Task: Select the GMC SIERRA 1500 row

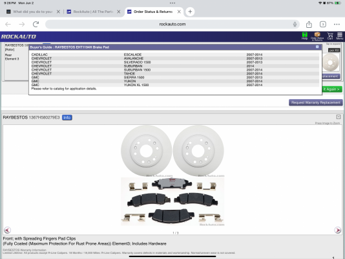Action: click(175, 77)
